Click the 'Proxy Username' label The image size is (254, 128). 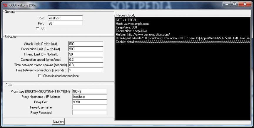41,107
